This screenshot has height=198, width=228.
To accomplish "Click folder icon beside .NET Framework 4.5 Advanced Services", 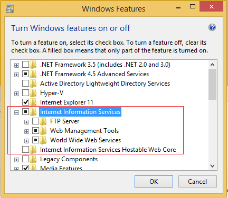I will [33, 74].
